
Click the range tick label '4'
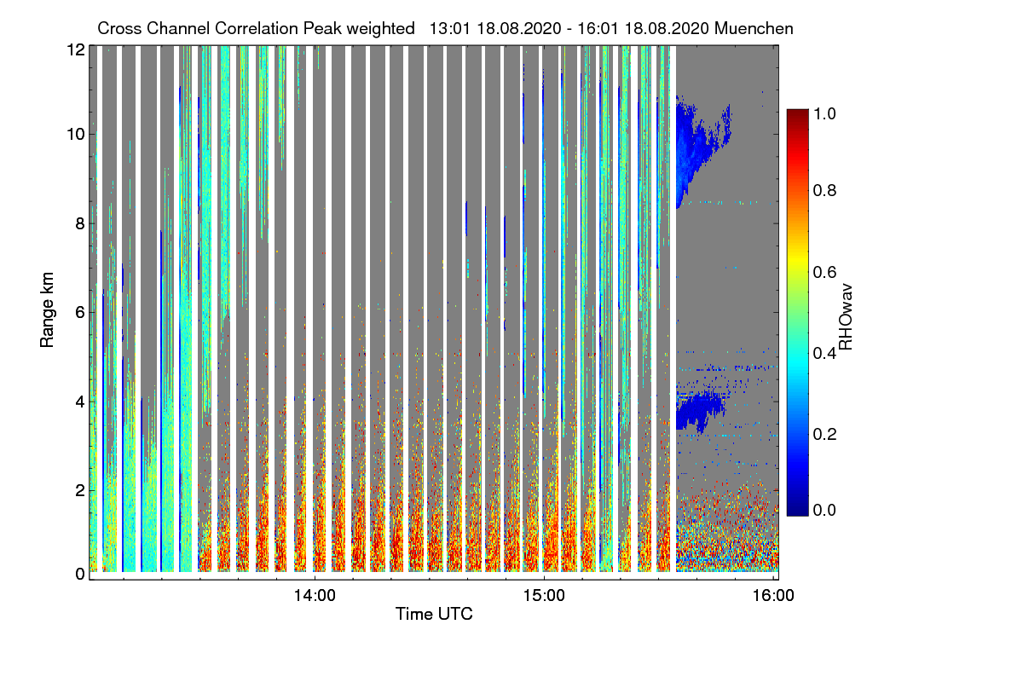coord(80,401)
